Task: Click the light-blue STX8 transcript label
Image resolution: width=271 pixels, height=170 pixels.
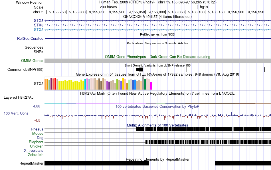Action: click(39, 30)
